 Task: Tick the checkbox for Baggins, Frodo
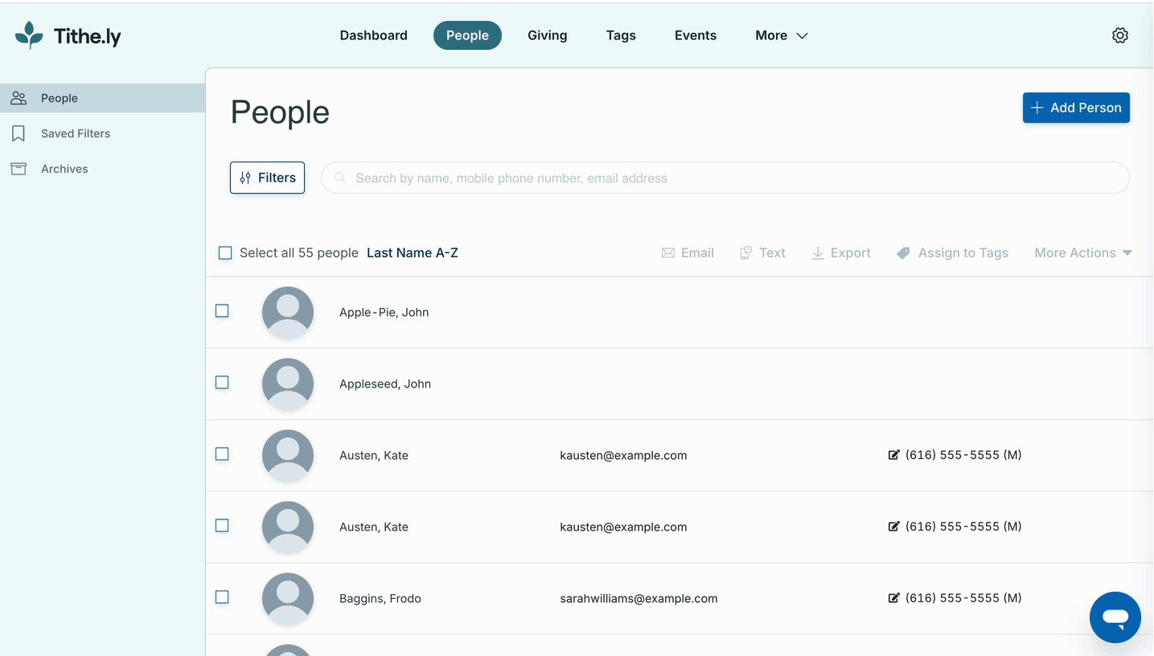(x=222, y=597)
